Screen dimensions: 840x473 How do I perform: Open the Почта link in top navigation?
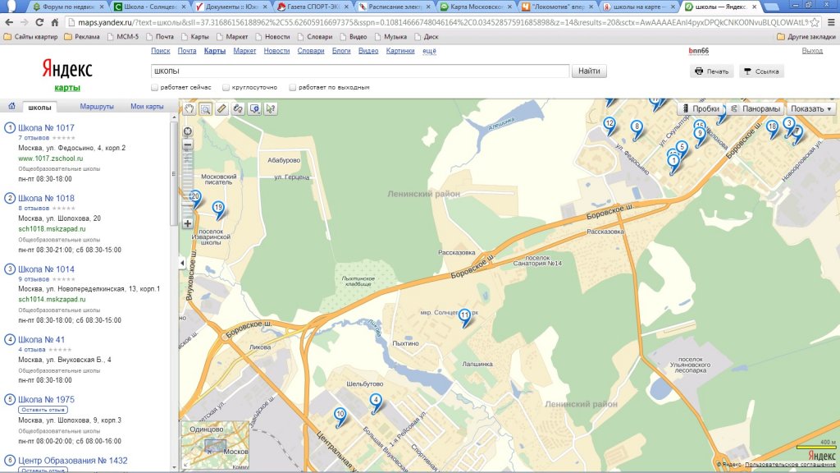coord(187,51)
